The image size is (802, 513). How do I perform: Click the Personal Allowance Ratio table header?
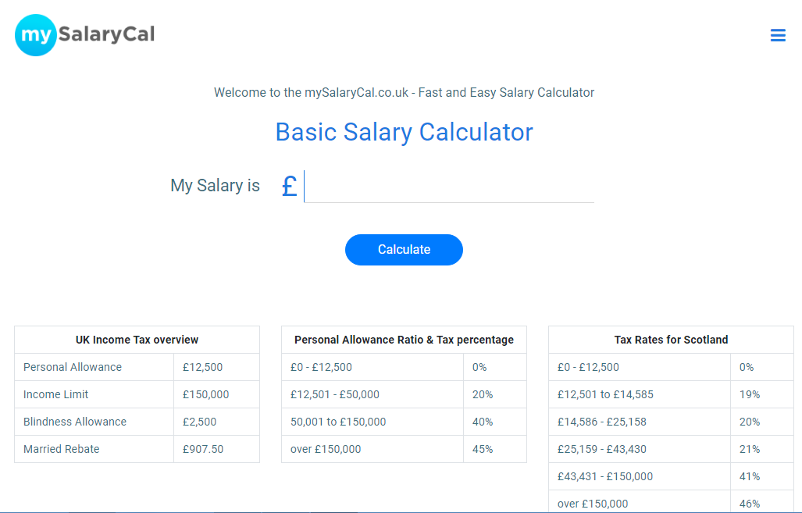tap(404, 339)
